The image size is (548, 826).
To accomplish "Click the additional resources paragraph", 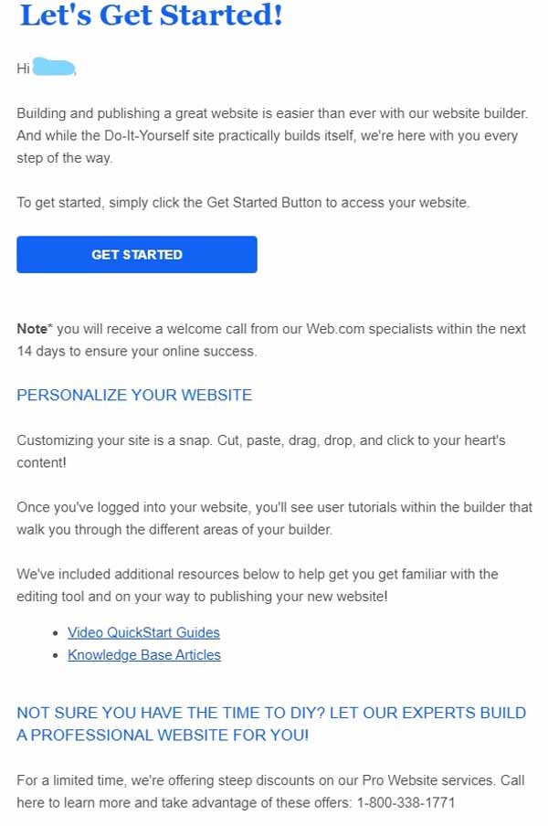I will tap(257, 585).
